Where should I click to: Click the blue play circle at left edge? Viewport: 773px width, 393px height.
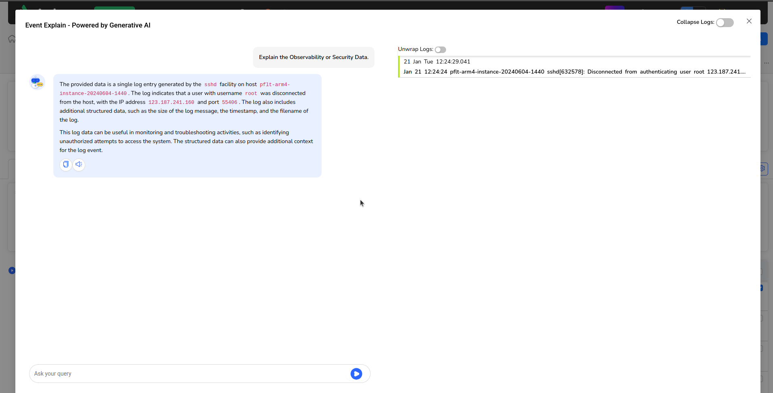pyautogui.click(x=12, y=270)
